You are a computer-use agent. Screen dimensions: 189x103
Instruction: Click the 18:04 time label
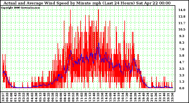pyautogui.click(x=131, y=97)
